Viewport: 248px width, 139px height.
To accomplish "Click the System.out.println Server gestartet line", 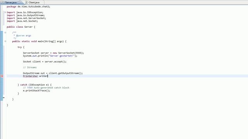I will click(x=50, y=56).
